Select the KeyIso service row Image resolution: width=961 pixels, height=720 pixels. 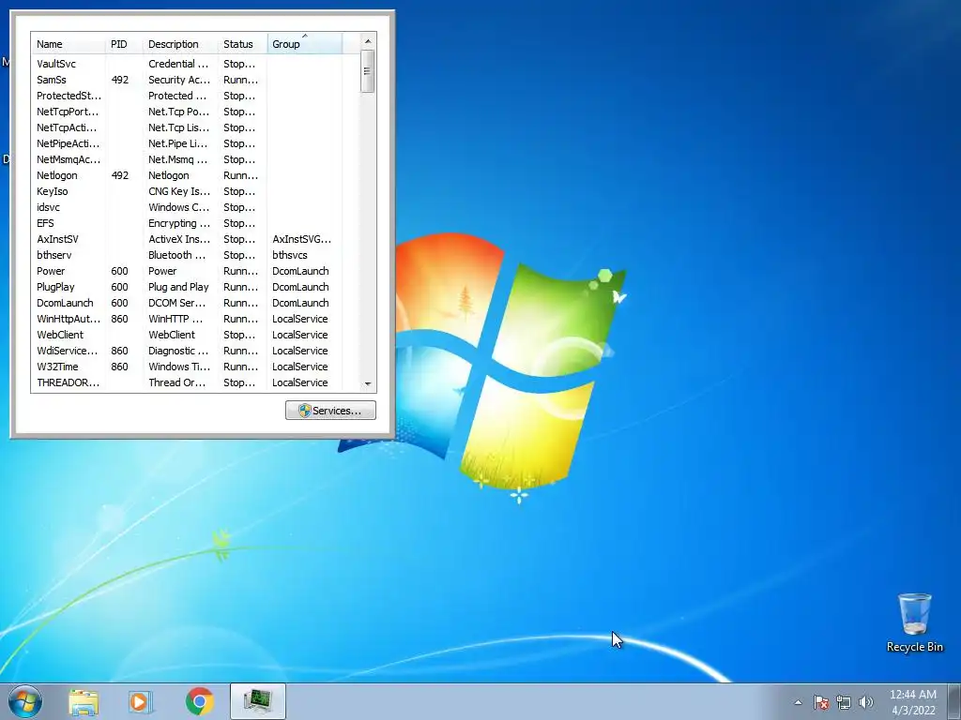(187, 191)
